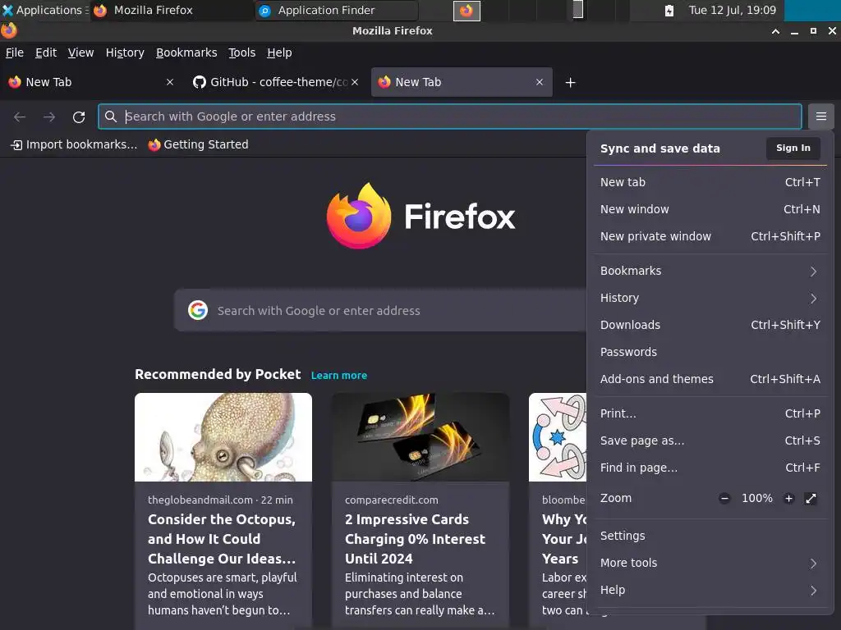Expand the History submenu in app menu
The height and width of the screenshot is (630, 841).
pos(710,298)
